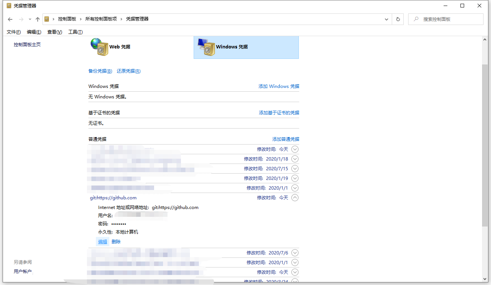
Task: Minimize the 凭据管理器 window
Action: point(445,6)
